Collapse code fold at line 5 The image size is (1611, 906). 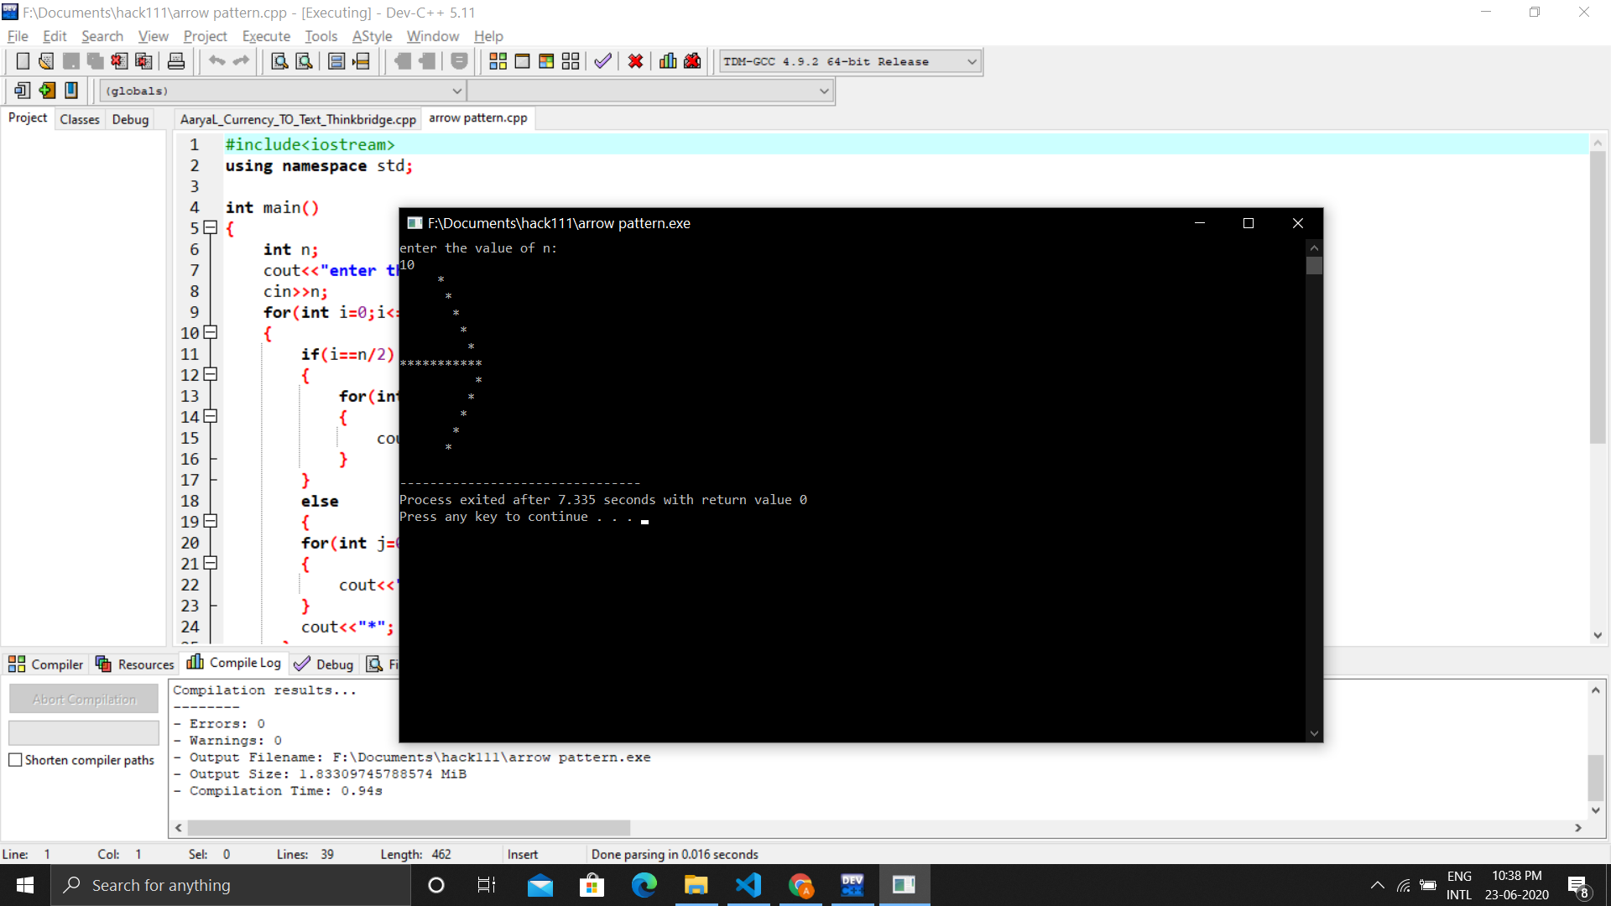pos(211,227)
